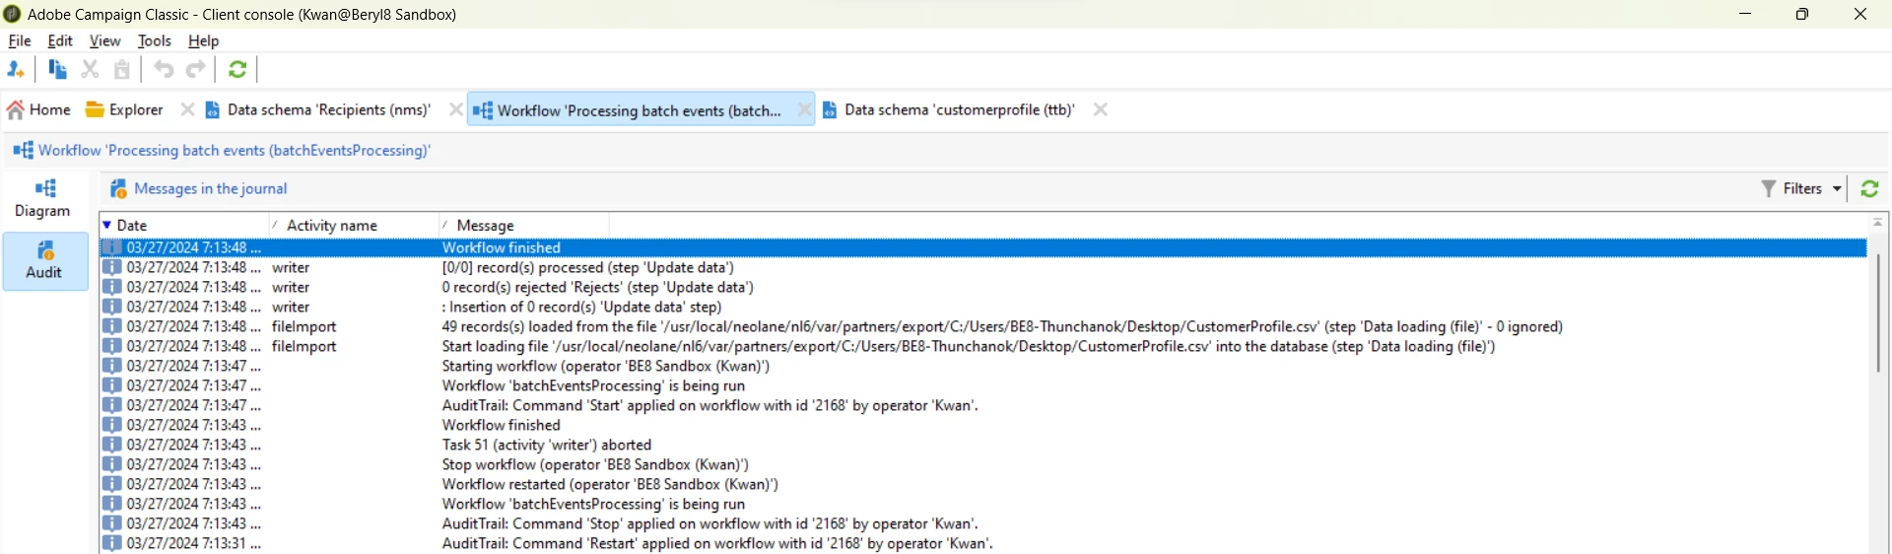Click the workflow icon beside the breadcrumb title
Screen dimensions: 1892x554
click(x=23, y=151)
